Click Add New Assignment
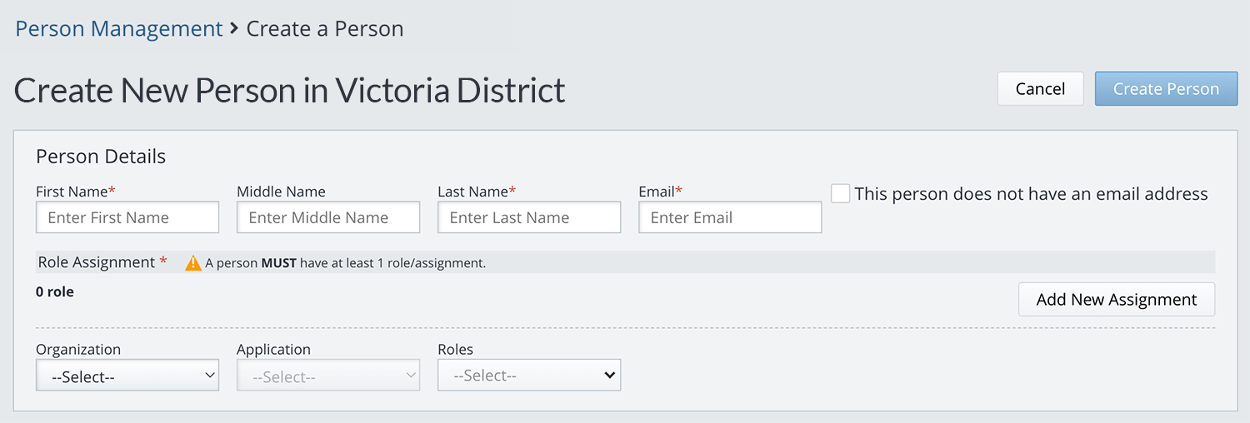1250x423 pixels. [1116, 300]
